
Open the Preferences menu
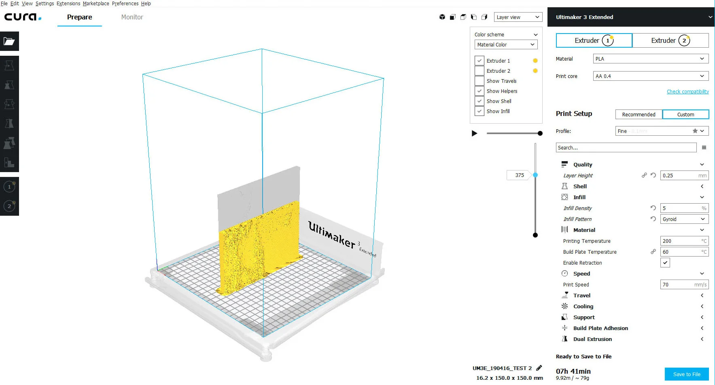point(125,3)
